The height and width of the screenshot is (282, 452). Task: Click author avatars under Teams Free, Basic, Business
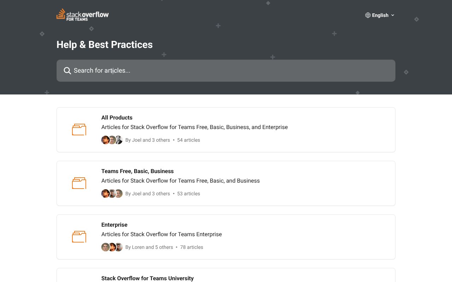pyautogui.click(x=112, y=194)
